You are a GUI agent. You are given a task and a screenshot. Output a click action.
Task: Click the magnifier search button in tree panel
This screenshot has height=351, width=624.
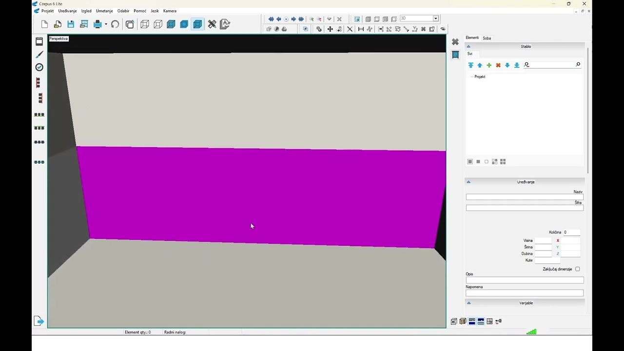[x=578, y=64]
